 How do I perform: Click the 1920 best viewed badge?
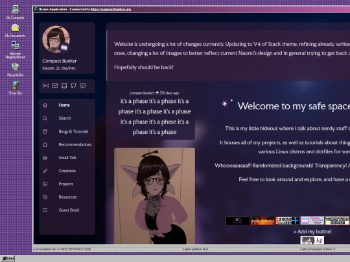[x=288, y=221]
